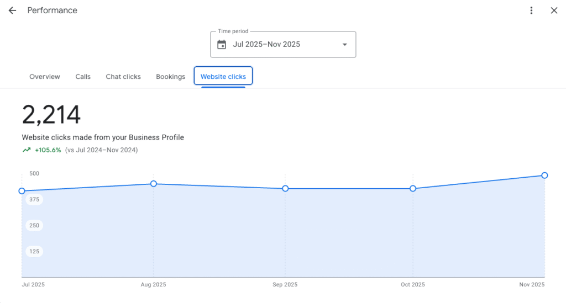Click the Nov 2025 data point on line
This screenshot has width=566, height=303.
click(x=544, y=176)
